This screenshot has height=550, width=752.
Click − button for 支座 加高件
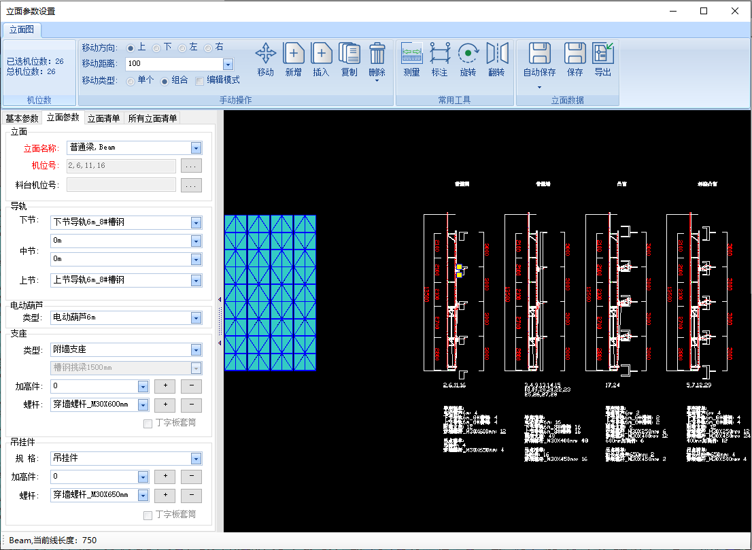coord(191,386)
